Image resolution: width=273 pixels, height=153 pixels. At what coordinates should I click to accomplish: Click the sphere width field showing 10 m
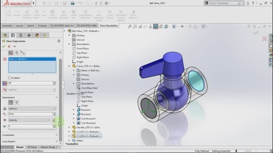click(30, 114)
